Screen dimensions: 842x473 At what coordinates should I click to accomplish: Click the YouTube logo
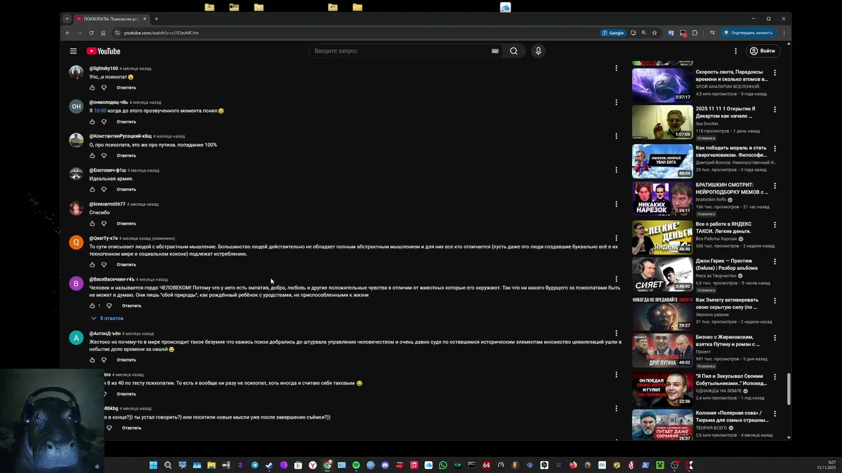103,51
